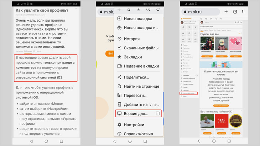Open 'История' from the browser menu

pos(131,39)
